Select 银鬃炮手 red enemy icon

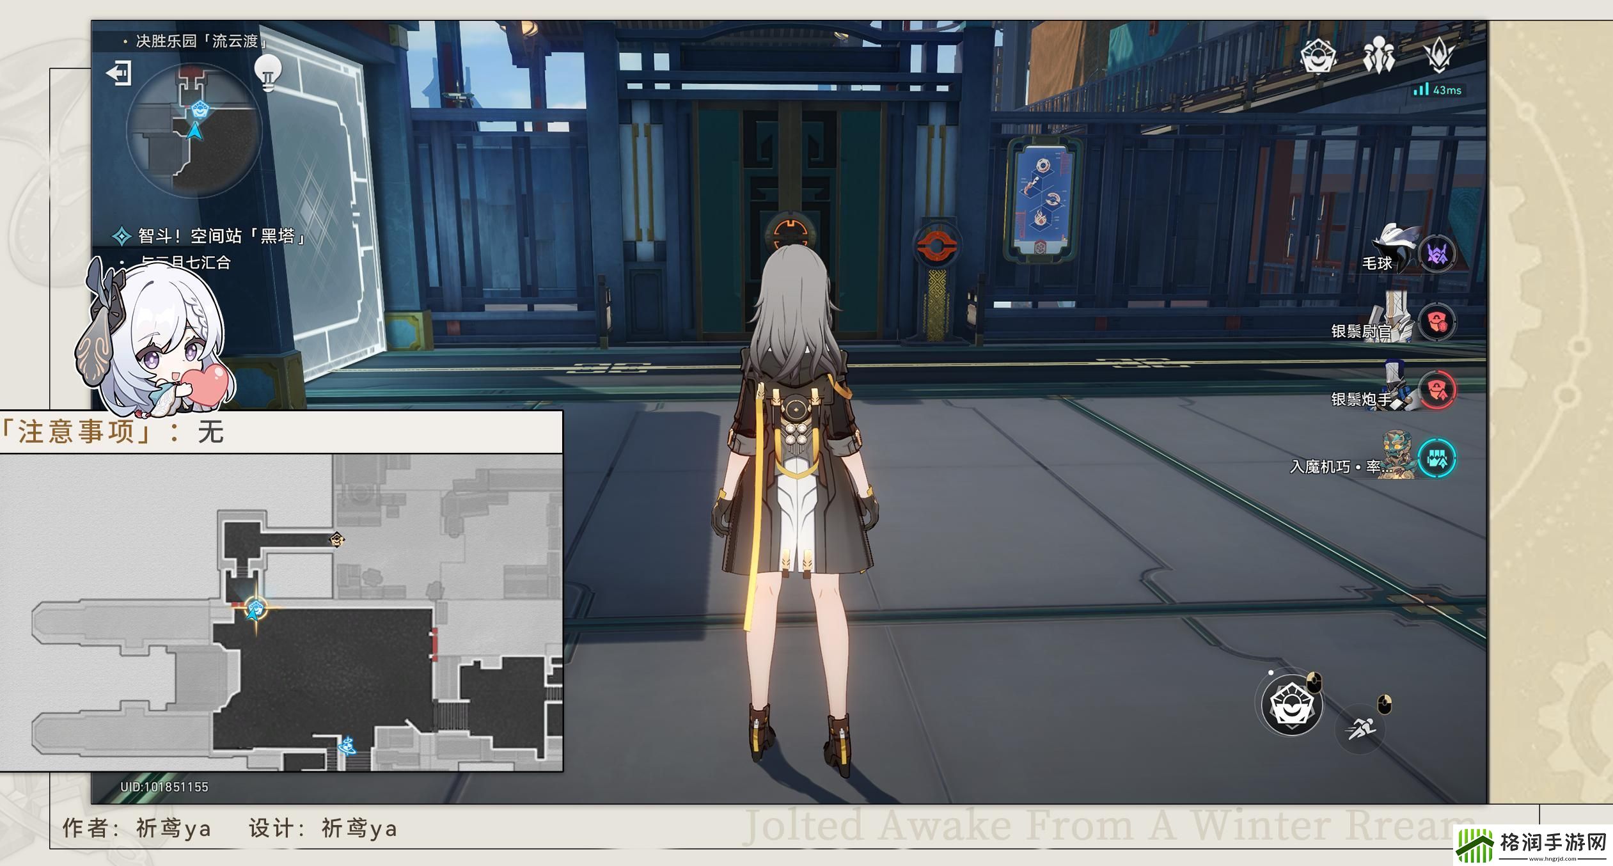tap(1437, 390)
